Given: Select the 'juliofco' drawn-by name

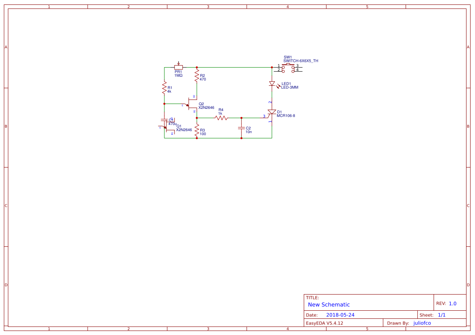Looking at the screenshot, I should coord(422,323).
